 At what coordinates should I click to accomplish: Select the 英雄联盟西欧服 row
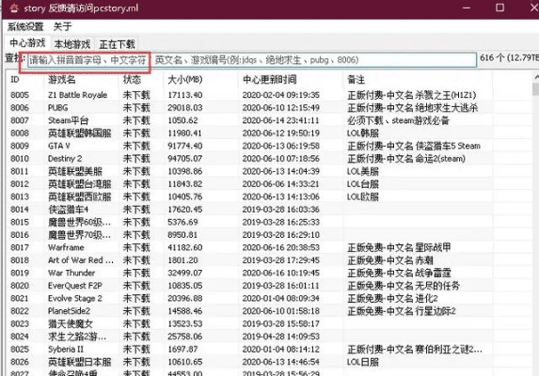(x=250, y=196)
